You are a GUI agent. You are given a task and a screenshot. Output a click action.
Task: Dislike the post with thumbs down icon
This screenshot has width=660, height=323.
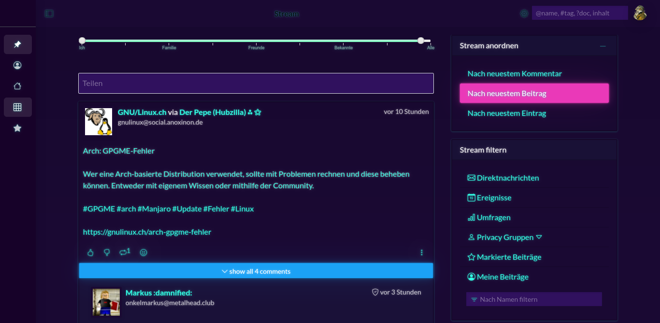coord(107,253)
